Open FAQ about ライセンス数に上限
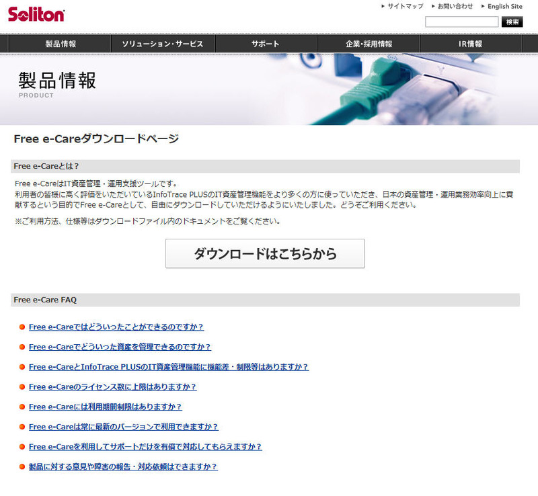 tap(112, 387)
